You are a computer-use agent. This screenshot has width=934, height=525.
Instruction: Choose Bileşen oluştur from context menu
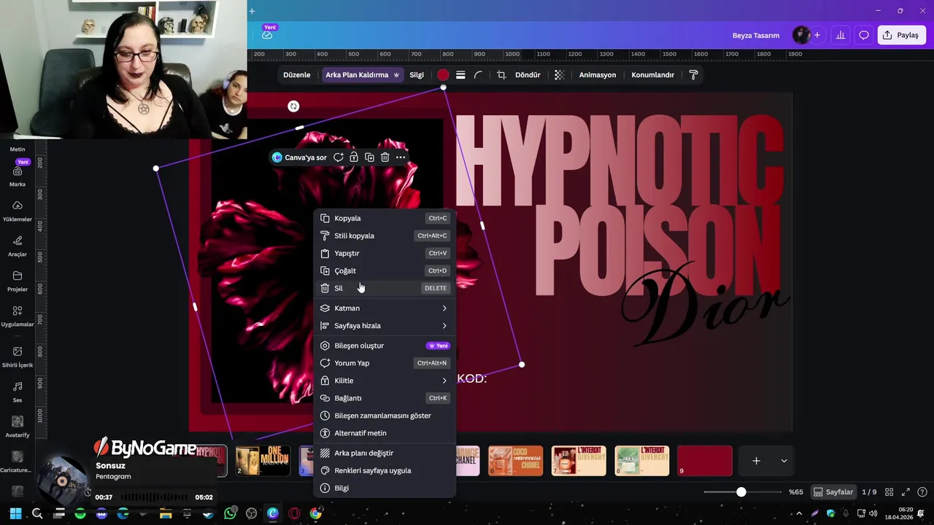(x=385, y=346)
